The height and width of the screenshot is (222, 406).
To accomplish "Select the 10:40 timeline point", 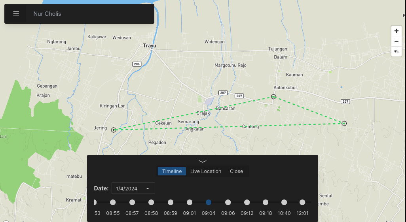I will coord(284,202).
